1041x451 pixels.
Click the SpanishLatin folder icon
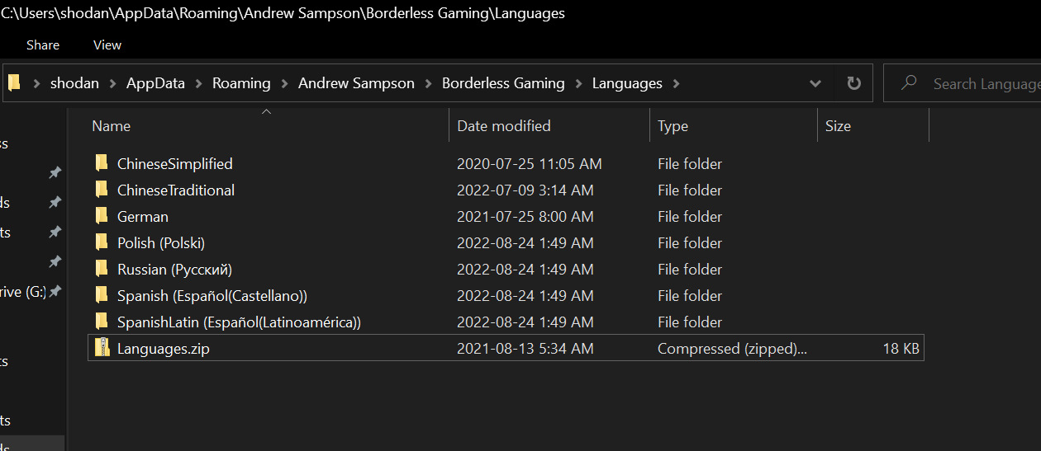[x=102, y=322]
